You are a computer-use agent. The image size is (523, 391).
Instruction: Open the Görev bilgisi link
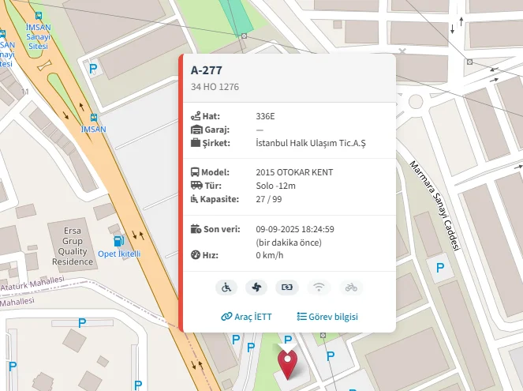click(327, 317)
